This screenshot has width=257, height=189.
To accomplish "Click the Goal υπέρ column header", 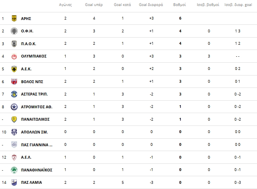I will point(94,5).
